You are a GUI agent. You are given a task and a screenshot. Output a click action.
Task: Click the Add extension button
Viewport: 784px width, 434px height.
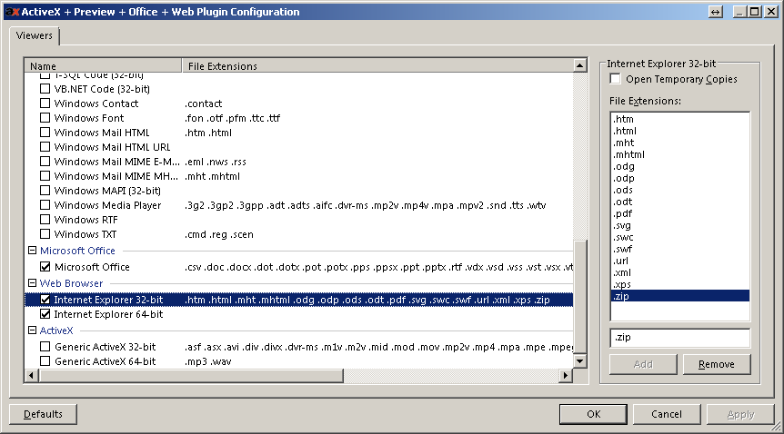click(x=643, y=364)
